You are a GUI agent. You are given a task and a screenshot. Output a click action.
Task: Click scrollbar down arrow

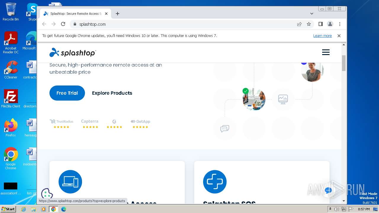point(344,201)
